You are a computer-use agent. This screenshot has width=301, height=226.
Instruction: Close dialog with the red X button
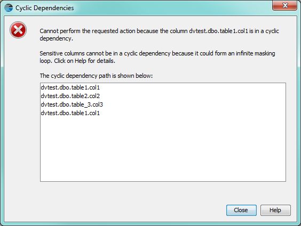pos(284,5)
